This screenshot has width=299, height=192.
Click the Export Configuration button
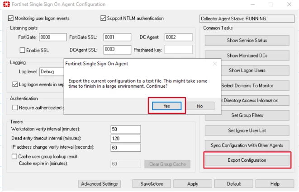coord(247,160)
